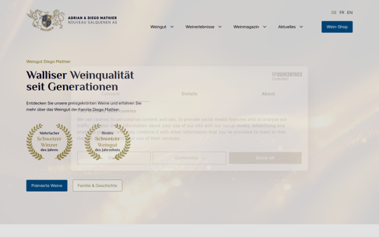Click the Walliser Weinqualität heading

pos(80,81)
